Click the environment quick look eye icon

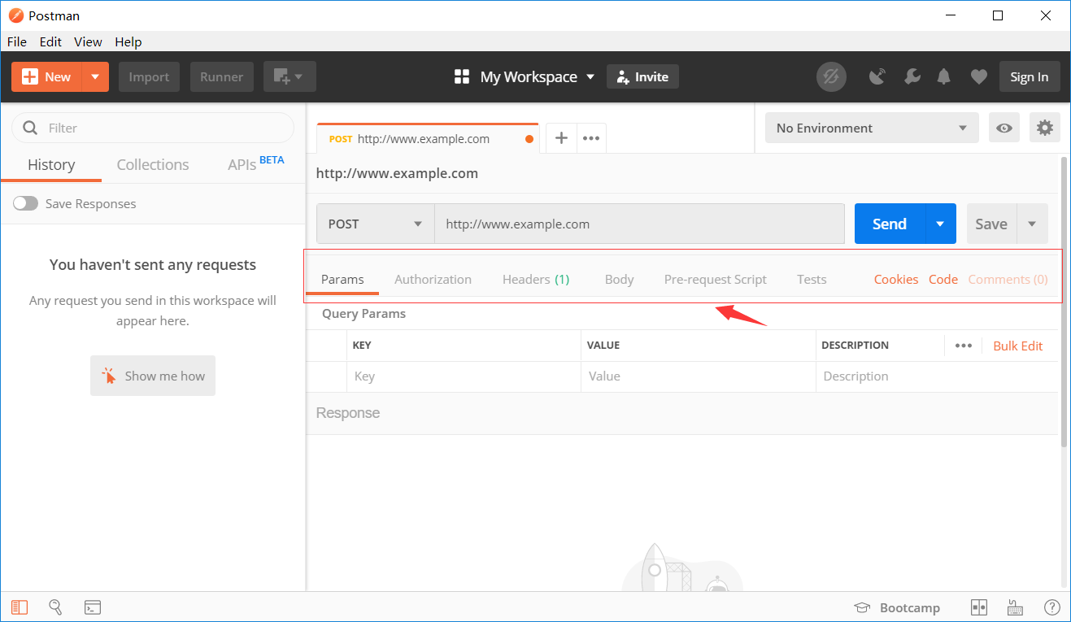pos(1004,128)
